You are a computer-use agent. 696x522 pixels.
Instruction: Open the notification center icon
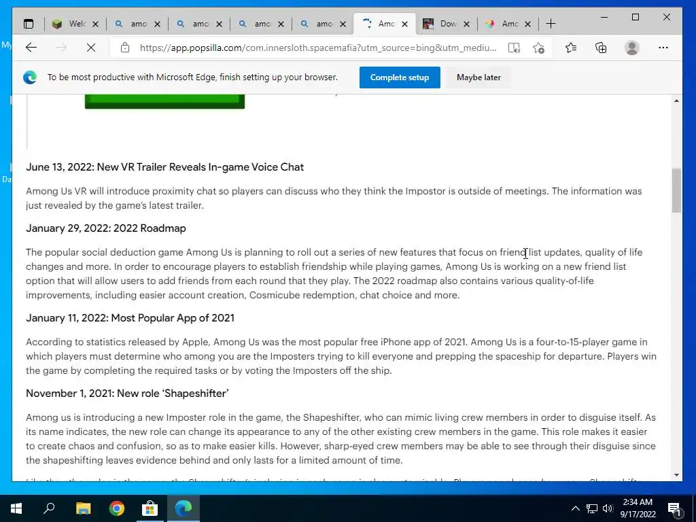(675, 508)
